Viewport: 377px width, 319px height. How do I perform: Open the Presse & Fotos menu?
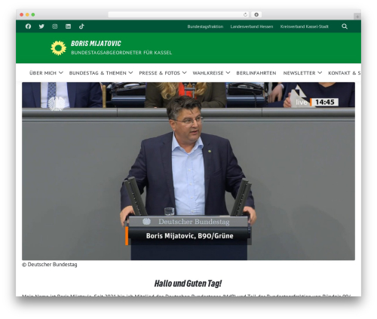click(x=160, y=73)
